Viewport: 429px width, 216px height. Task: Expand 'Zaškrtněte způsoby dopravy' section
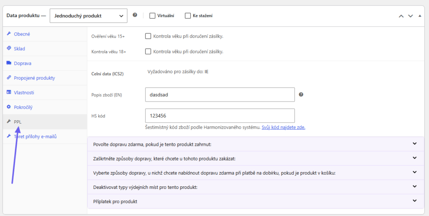click(255, 158)
